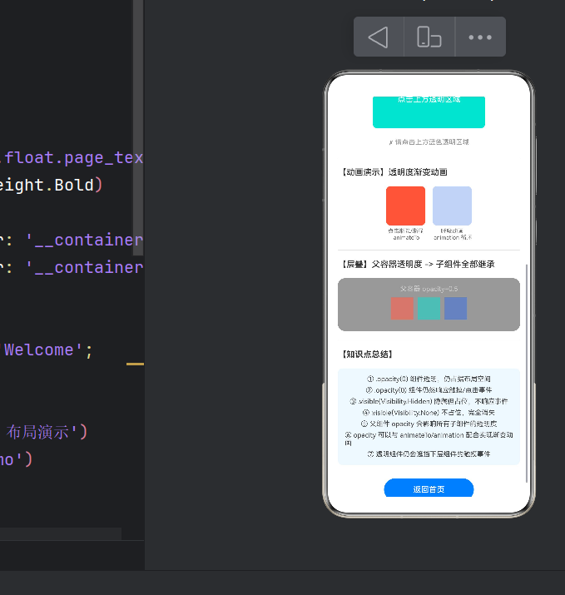This screenshot has width=565, height=595.
Task: Click the first '__container string in code
Action: (84, 240)
